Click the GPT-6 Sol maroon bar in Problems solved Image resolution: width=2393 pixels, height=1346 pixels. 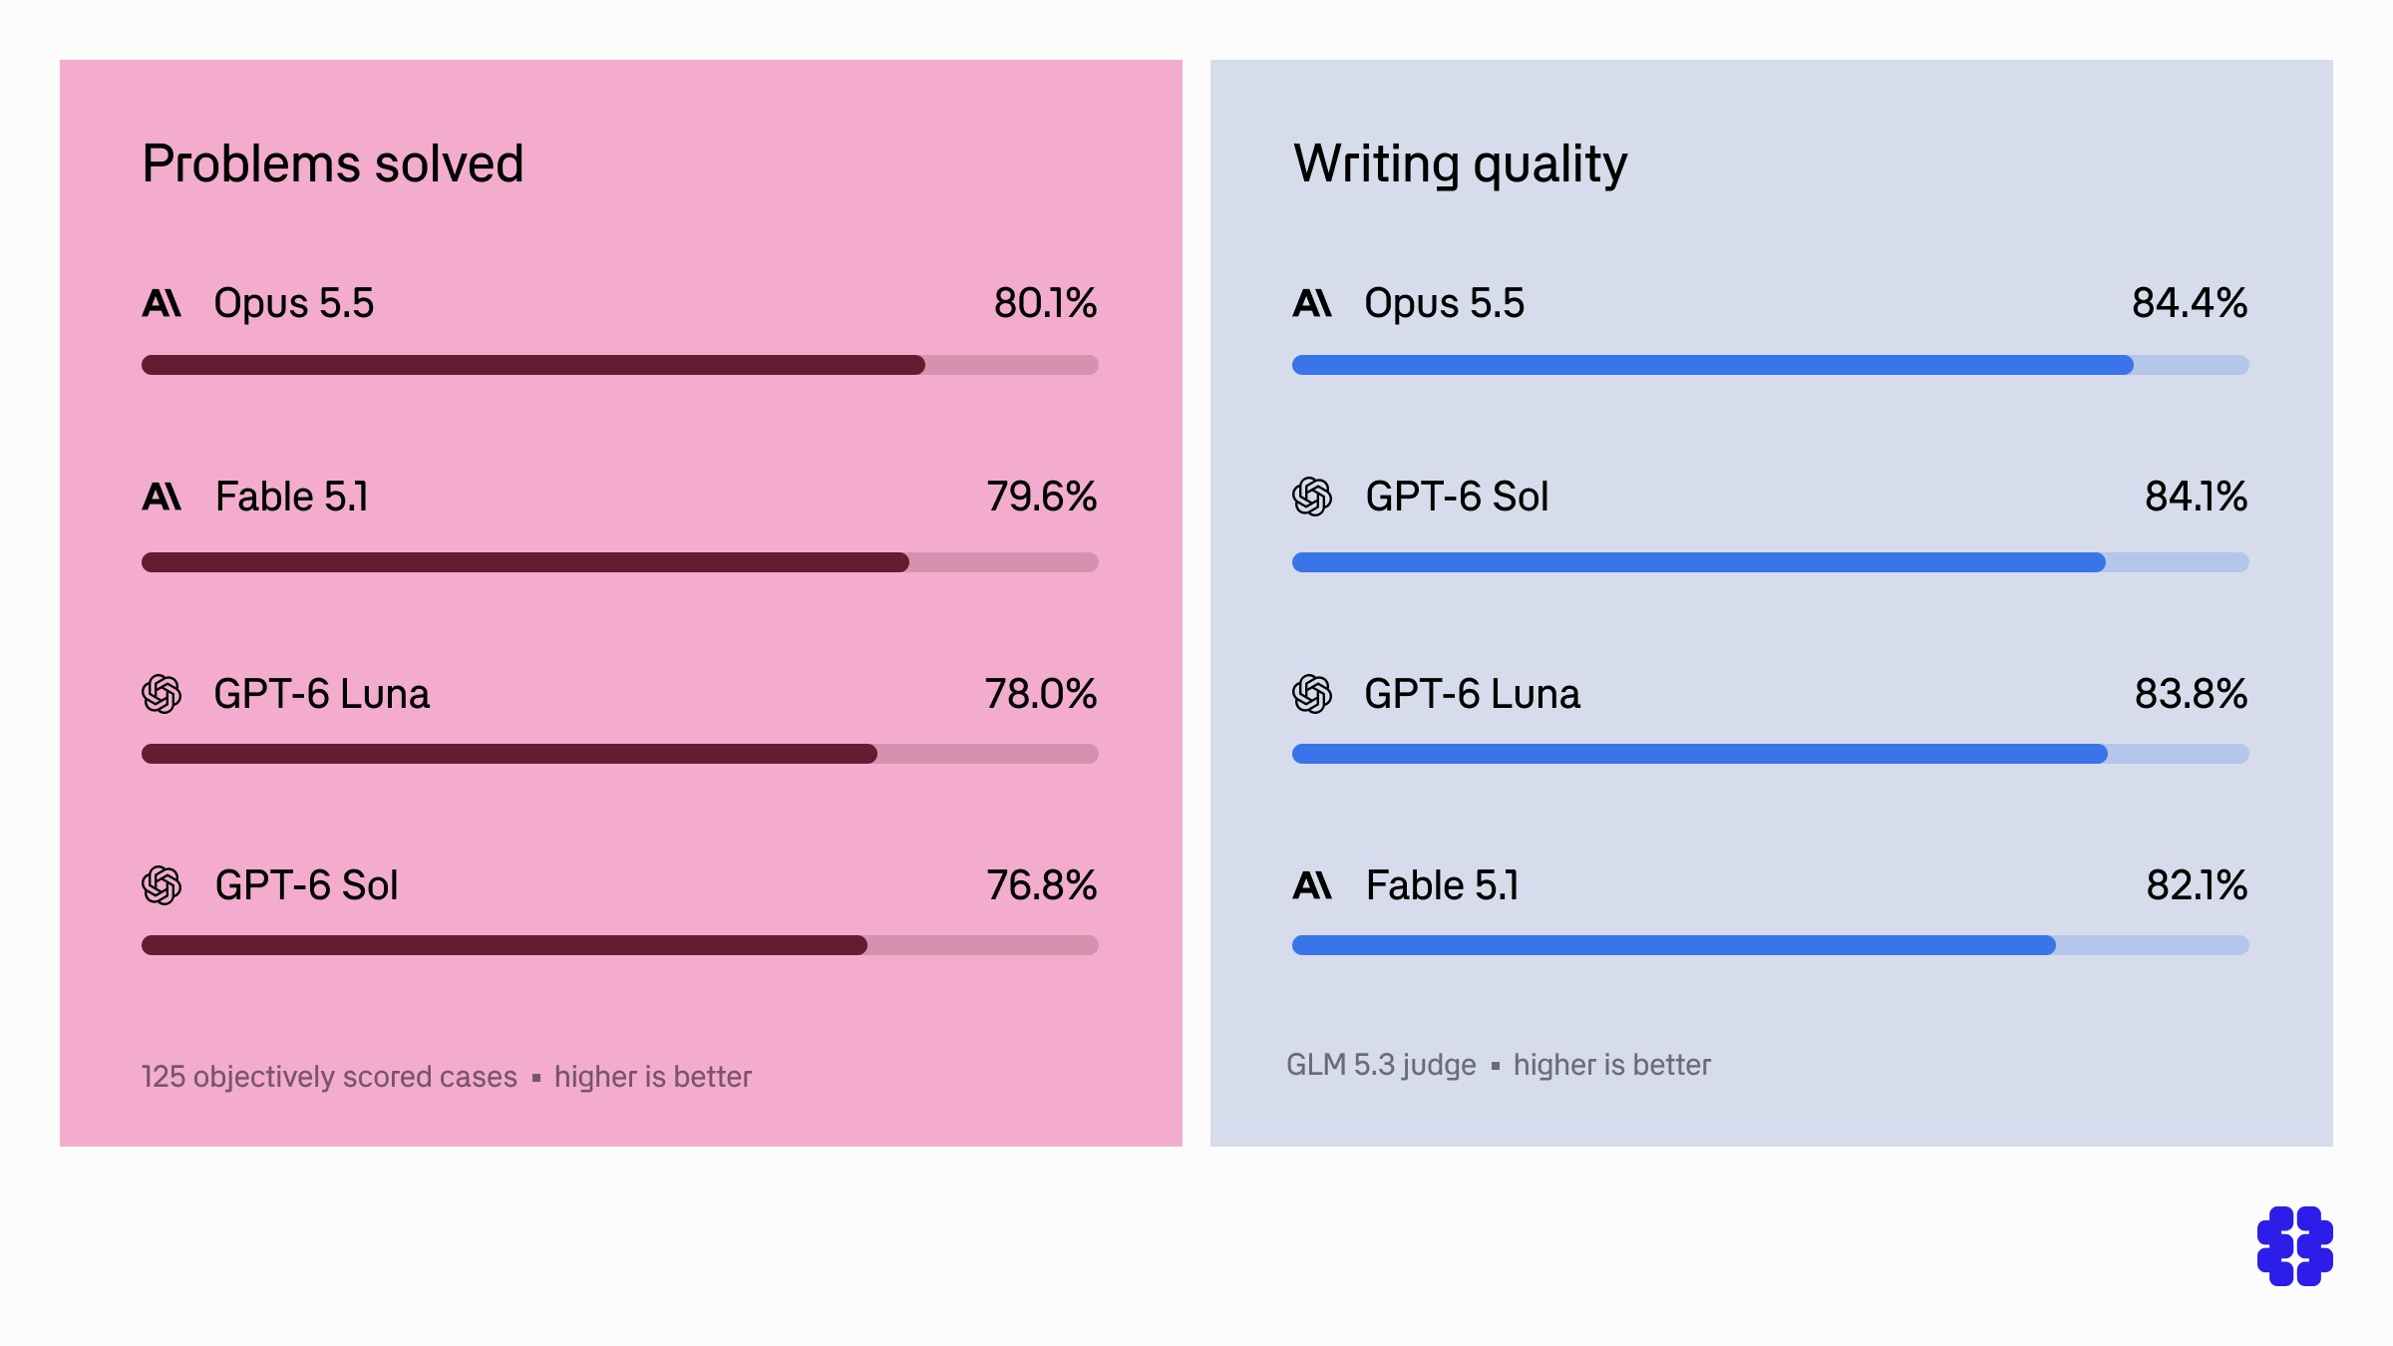tap(505, 945)
